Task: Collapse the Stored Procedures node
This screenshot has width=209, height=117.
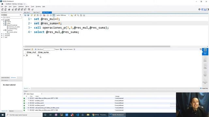Action: point(4,25)
